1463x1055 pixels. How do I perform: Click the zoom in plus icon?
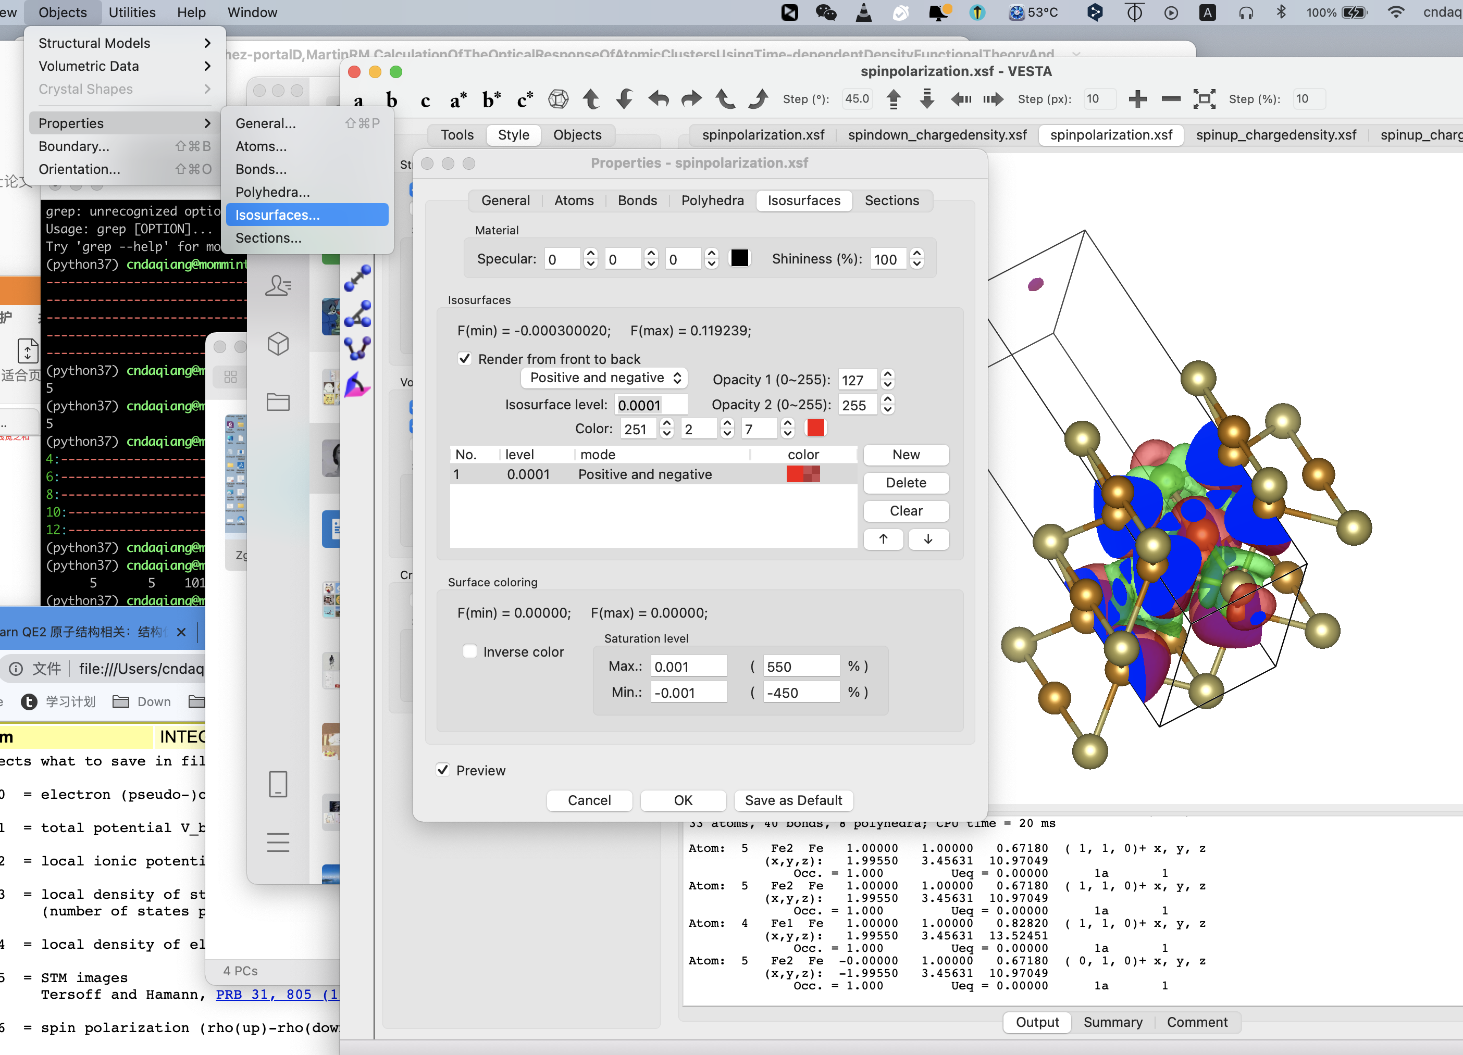(x=1137, y=98)
